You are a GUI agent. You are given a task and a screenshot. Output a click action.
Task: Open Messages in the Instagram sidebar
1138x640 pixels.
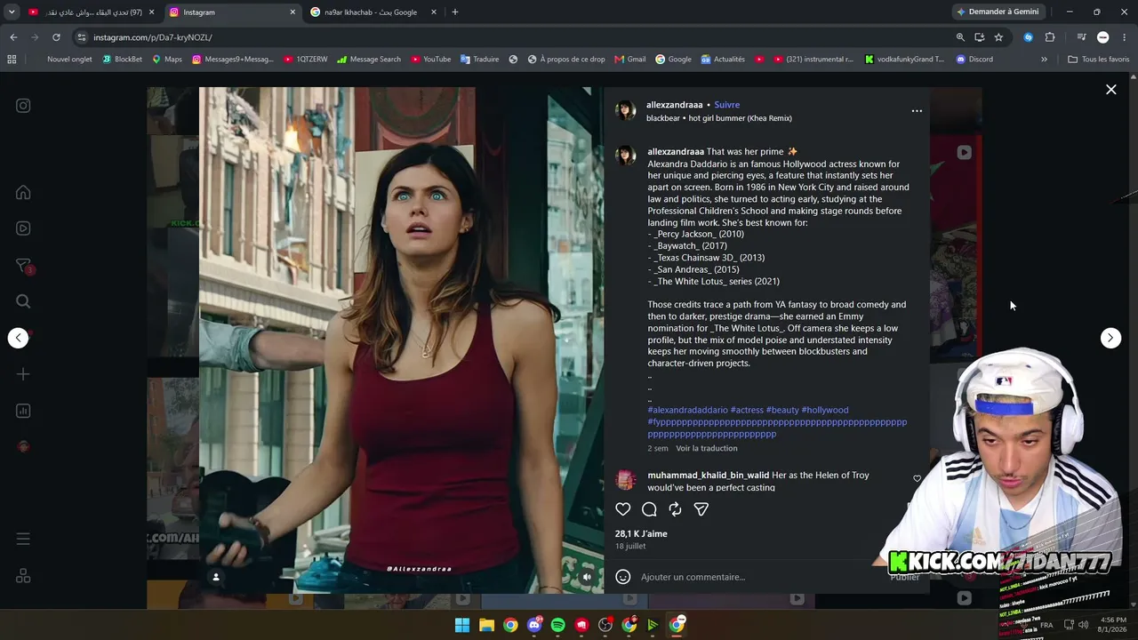pyautogui.click(x=23, y=265)
